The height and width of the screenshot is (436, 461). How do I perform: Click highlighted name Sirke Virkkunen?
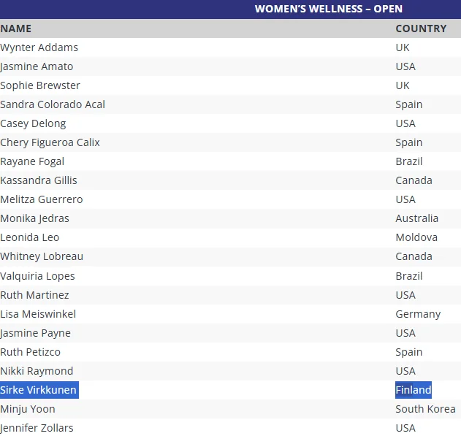[x=38, y=390]
